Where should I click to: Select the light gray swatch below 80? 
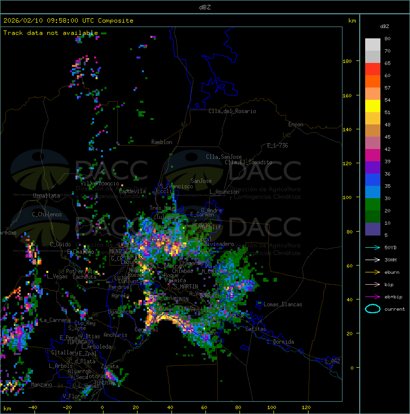click(x=373, y=44)
